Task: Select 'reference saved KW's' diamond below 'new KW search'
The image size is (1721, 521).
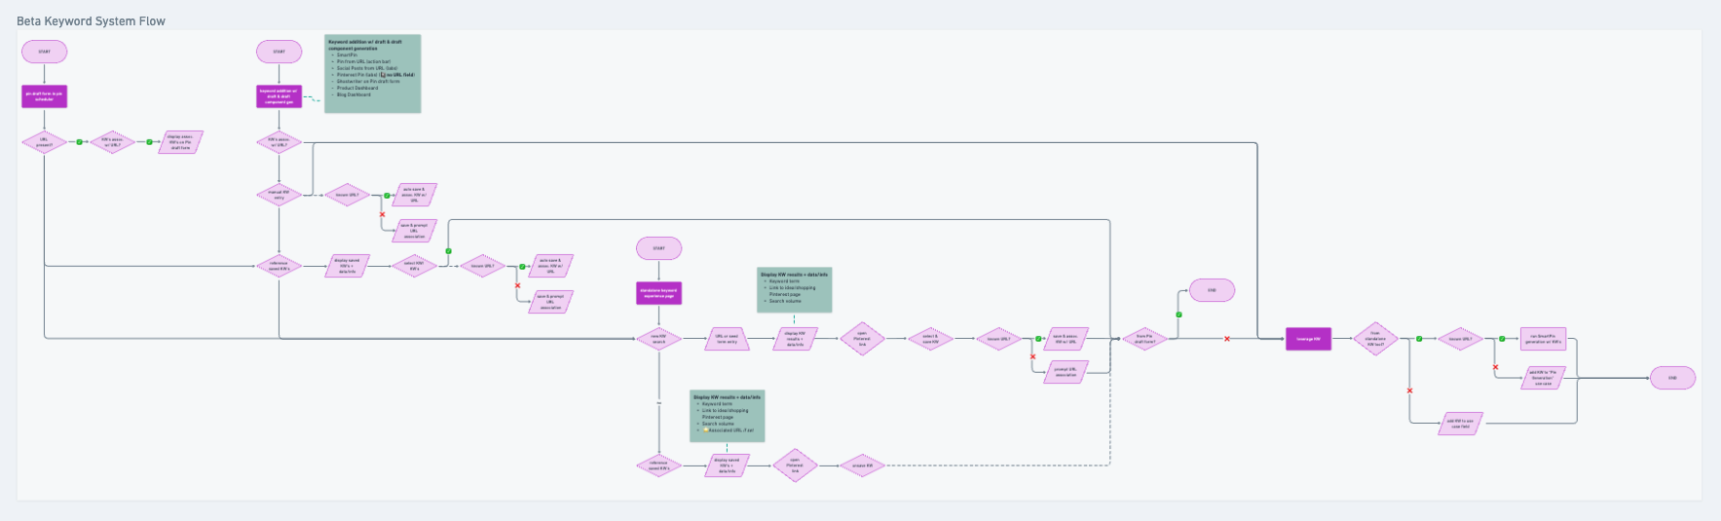Action: (x=659, y=465)
